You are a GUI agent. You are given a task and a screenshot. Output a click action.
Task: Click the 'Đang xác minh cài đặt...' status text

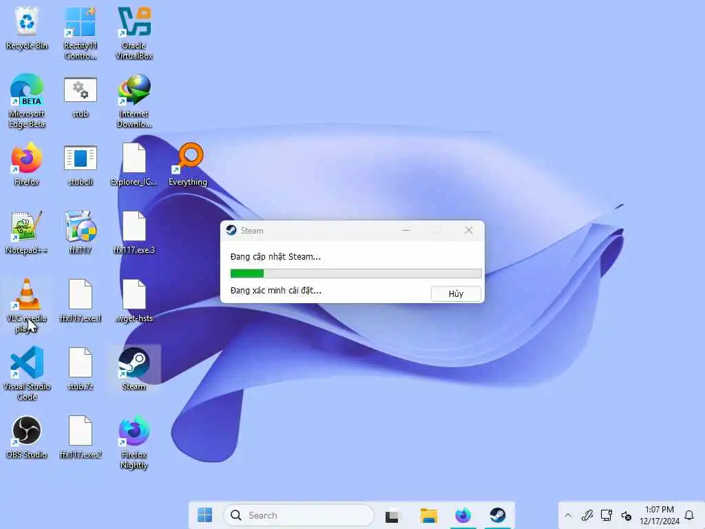[x=275, y=291]
